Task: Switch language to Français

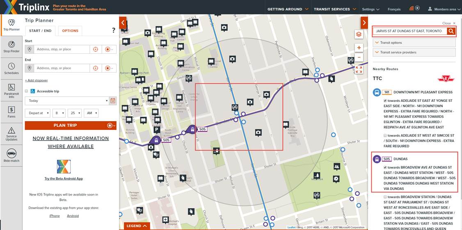Action: pyautogui.click(x=394, y=9)
